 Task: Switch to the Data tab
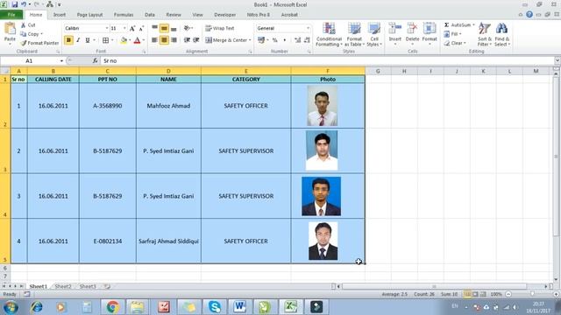(150, 15)
